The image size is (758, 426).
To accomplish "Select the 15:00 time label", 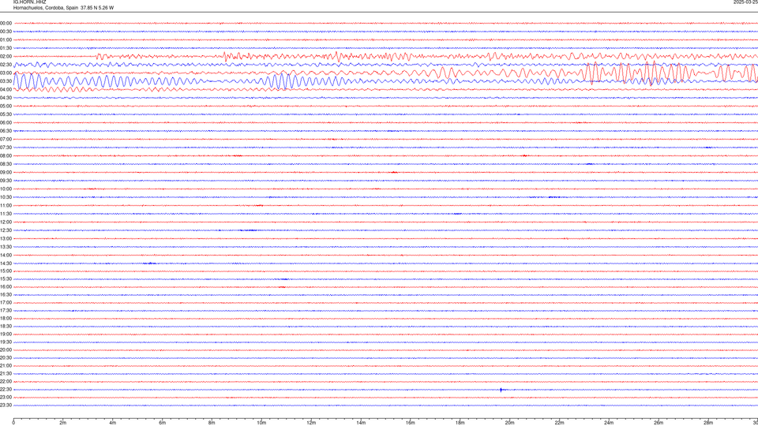I will pos(6,271).
